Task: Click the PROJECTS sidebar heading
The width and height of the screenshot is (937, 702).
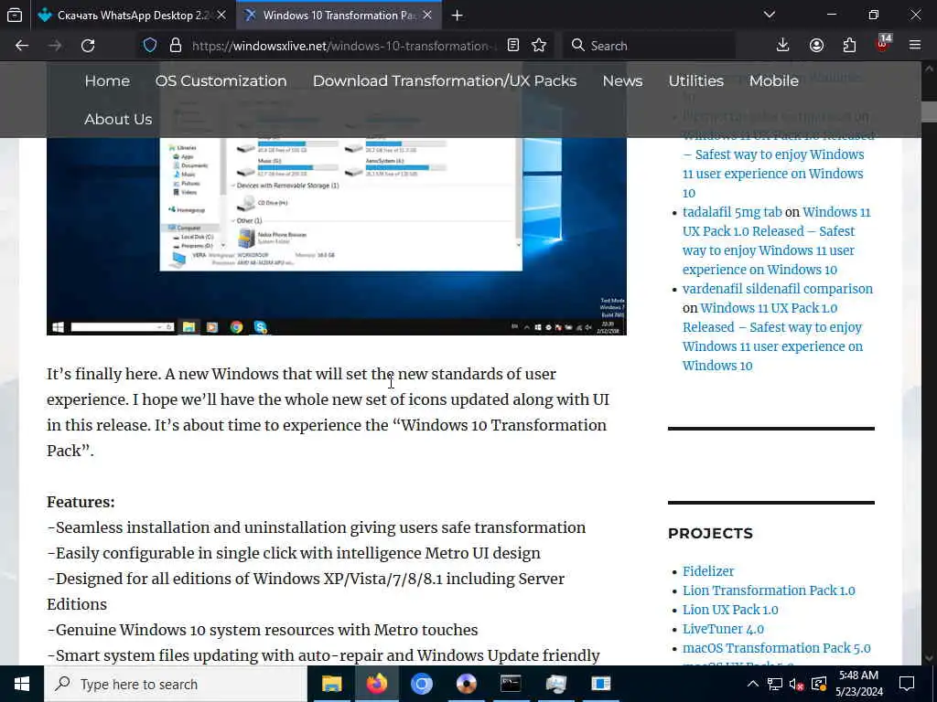Action: coord(710,533)
